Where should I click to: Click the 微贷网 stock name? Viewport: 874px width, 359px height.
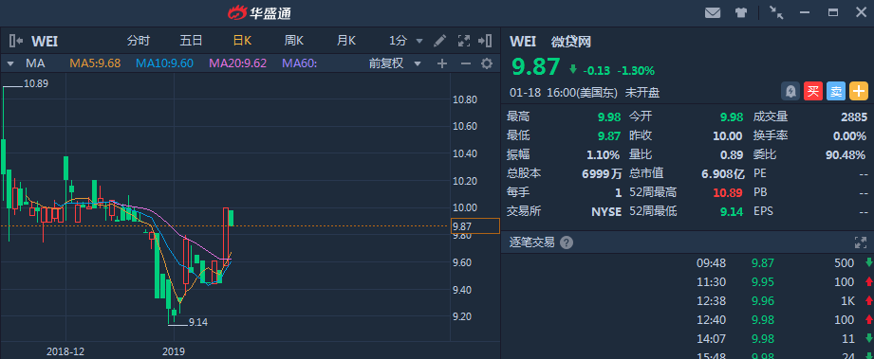[x=571, y=41]
